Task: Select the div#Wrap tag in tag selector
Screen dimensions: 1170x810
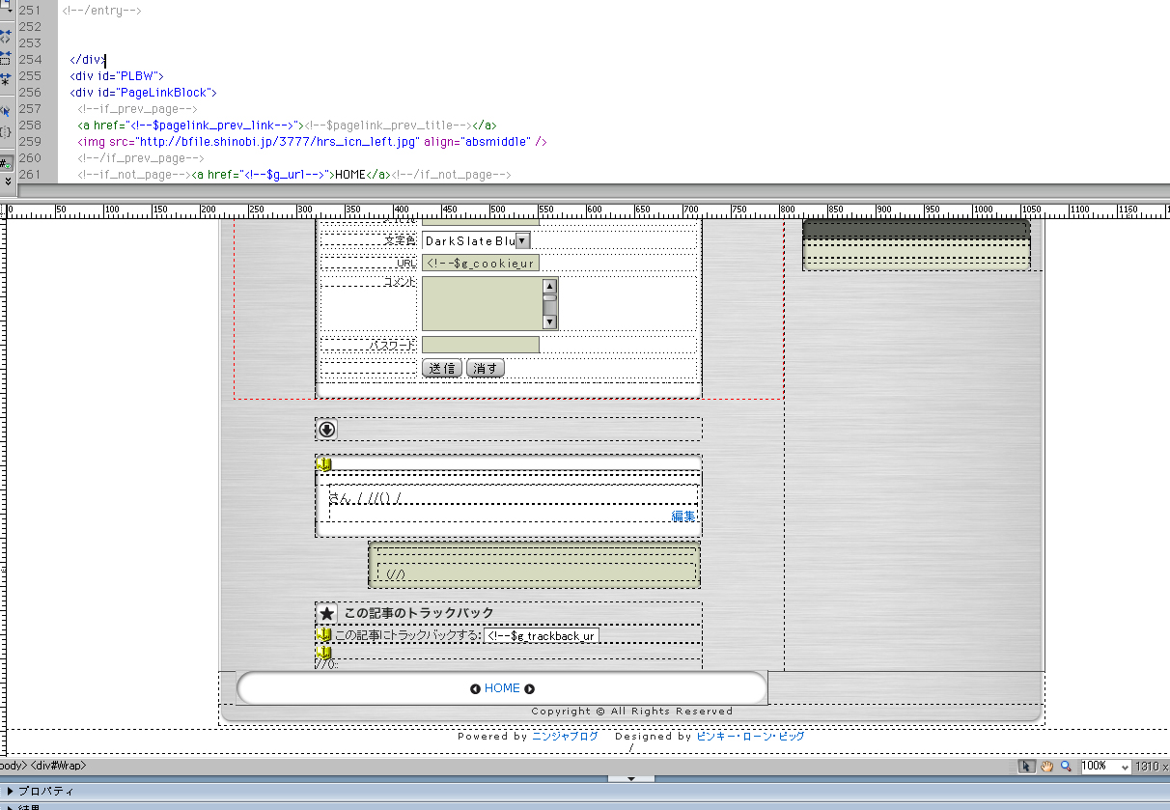Action: [58, 766]
